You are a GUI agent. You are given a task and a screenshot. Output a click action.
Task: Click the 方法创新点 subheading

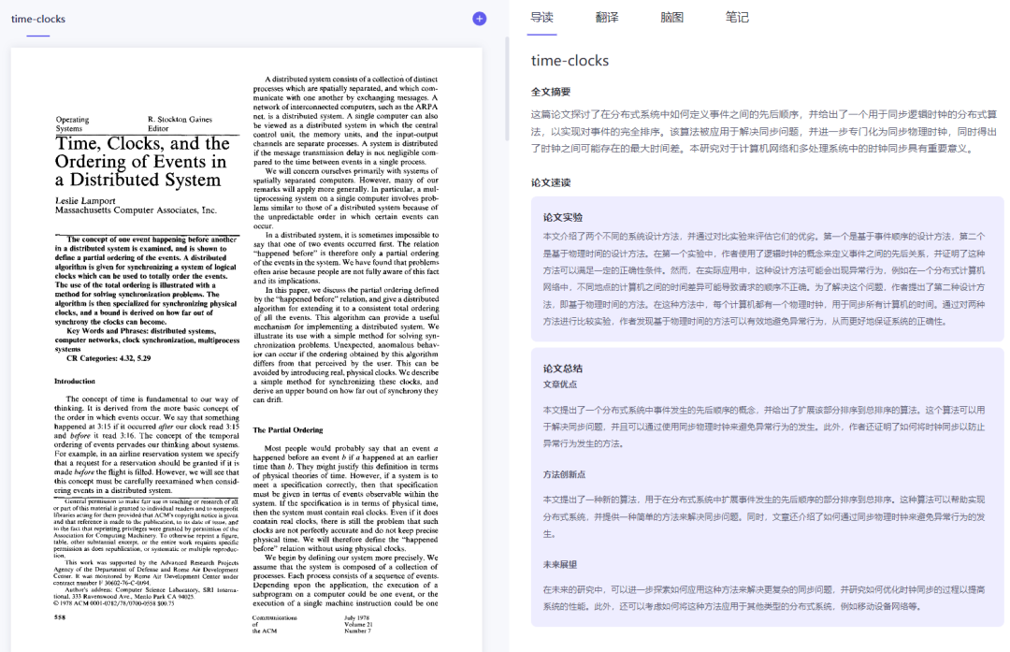click(564, 474)
